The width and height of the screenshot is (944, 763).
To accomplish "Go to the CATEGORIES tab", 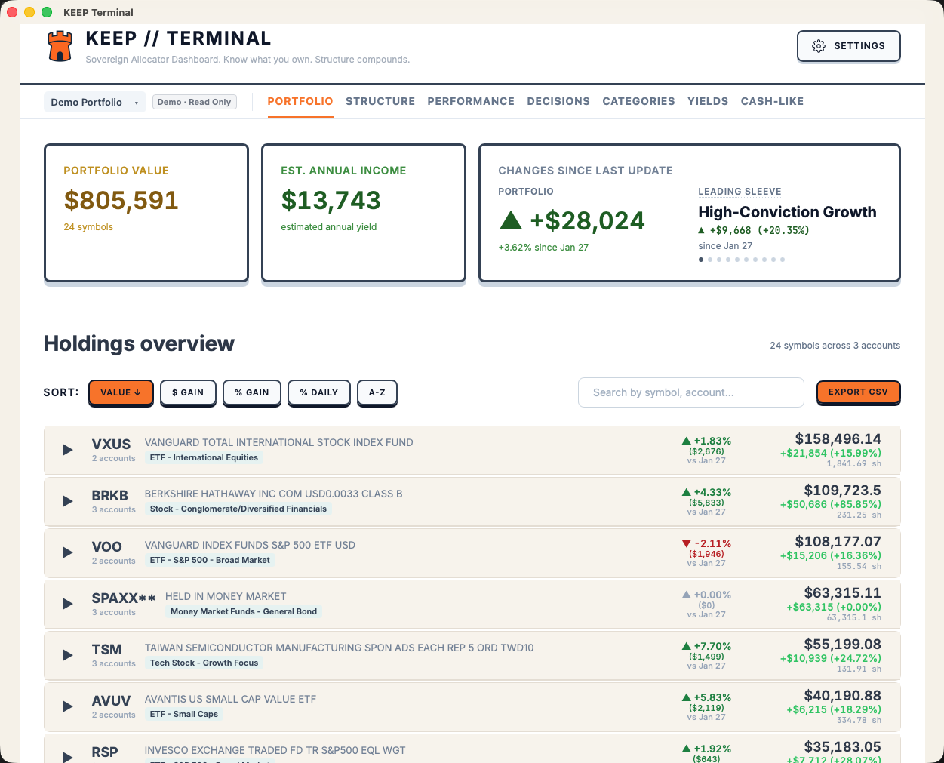I will [638, 101].
